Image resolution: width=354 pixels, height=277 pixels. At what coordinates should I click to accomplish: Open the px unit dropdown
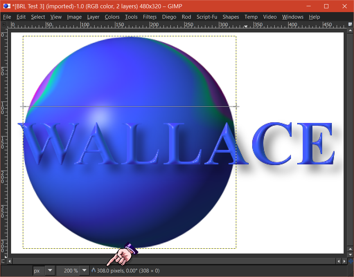(44, 270)
